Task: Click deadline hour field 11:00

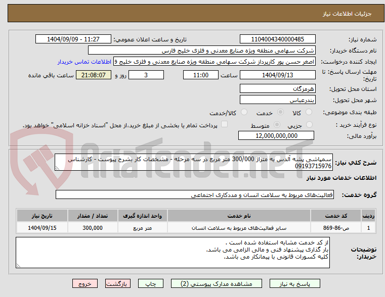Action: (201, 75)
